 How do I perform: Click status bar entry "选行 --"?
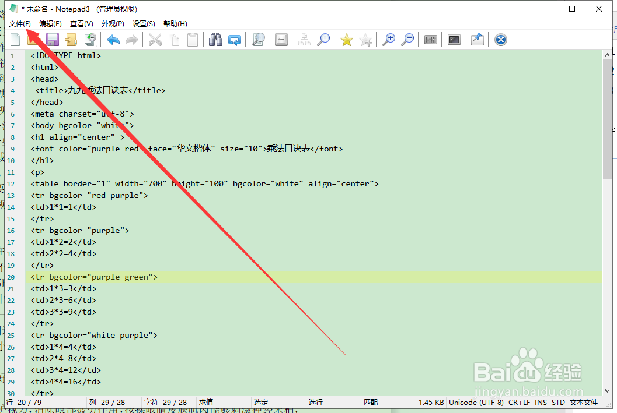(x=320, y=402)
